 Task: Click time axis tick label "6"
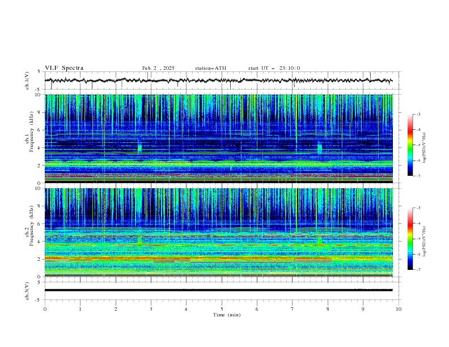257,309
